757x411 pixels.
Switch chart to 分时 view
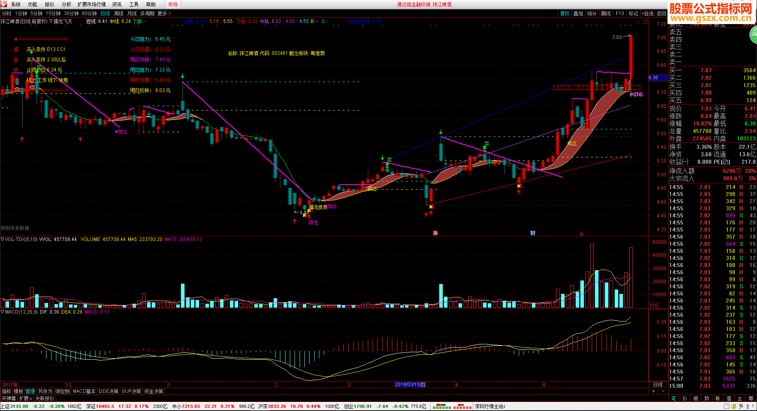(7, 13)
